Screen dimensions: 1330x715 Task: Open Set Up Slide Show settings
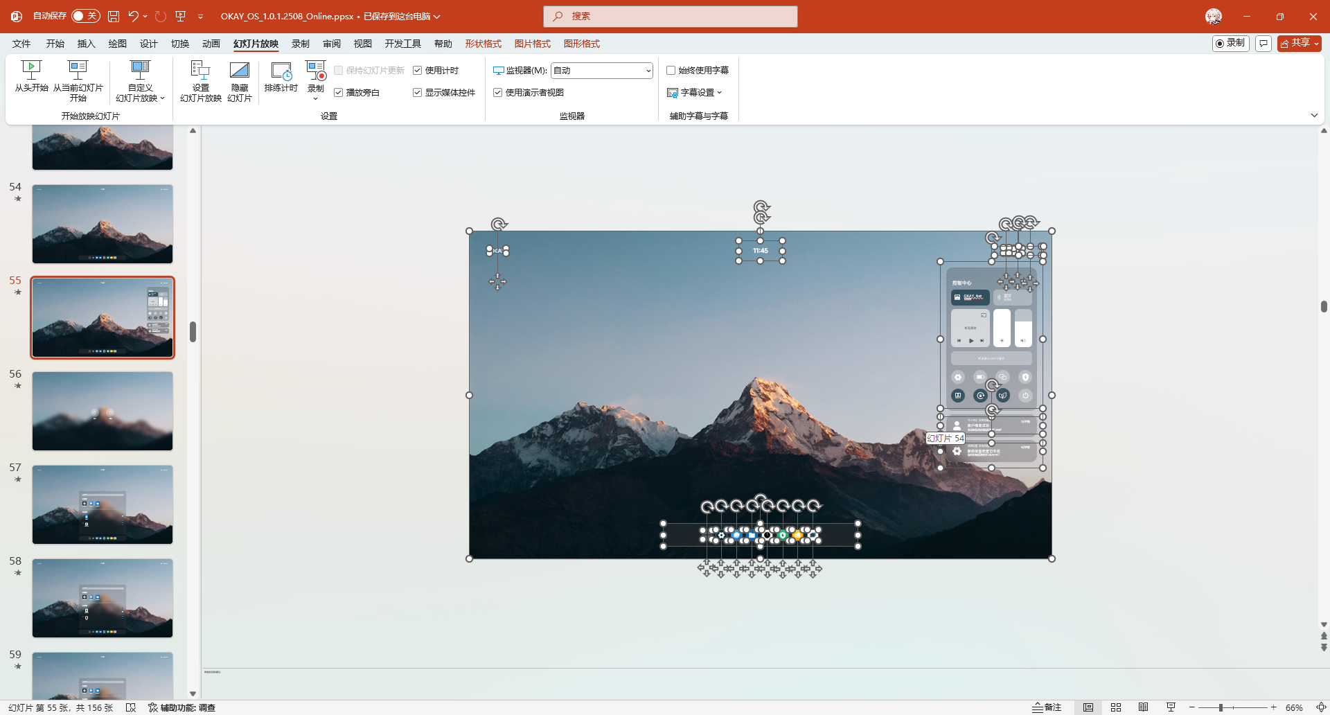pyautogui.click(x=200, y=70)
